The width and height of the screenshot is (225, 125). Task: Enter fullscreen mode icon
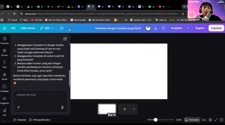216,120
